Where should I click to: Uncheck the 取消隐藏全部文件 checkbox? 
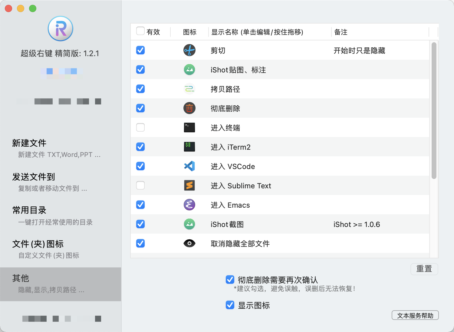[x=140, y=243]
